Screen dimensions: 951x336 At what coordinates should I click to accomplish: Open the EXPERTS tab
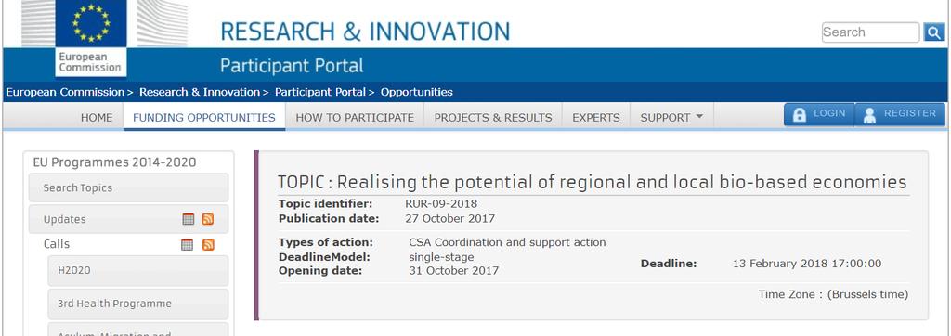click(x=596, y=117)
